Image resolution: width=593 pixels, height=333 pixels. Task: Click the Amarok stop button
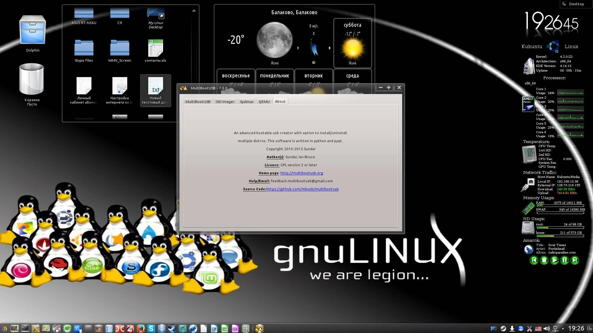tap(544, 260)
